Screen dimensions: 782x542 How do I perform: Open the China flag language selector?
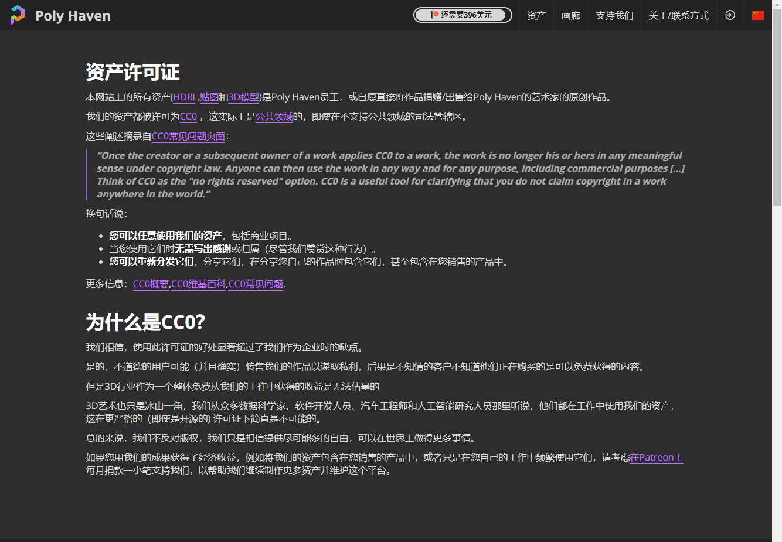pyautogui.click(x=758, y=15)
